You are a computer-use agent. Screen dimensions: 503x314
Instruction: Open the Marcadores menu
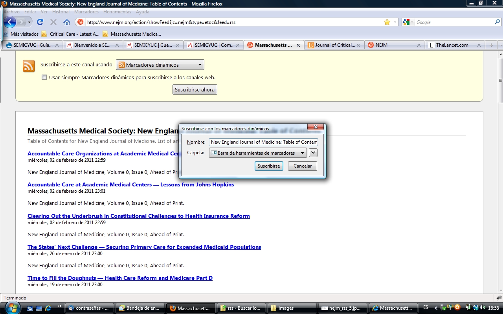[x=86, y=12]
